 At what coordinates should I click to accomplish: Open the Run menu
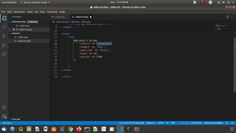click(x=42, y=12)
